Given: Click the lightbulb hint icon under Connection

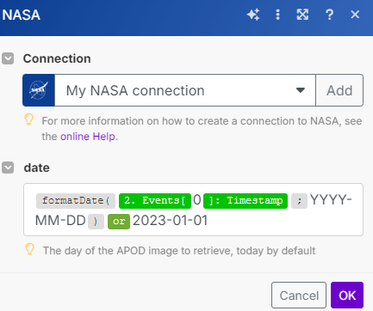Looking at the screenshot, I should (x=29, y=119).
